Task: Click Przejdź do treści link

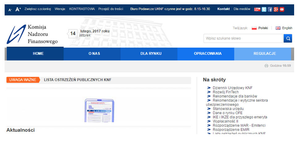Action: (x=111, y=9)
